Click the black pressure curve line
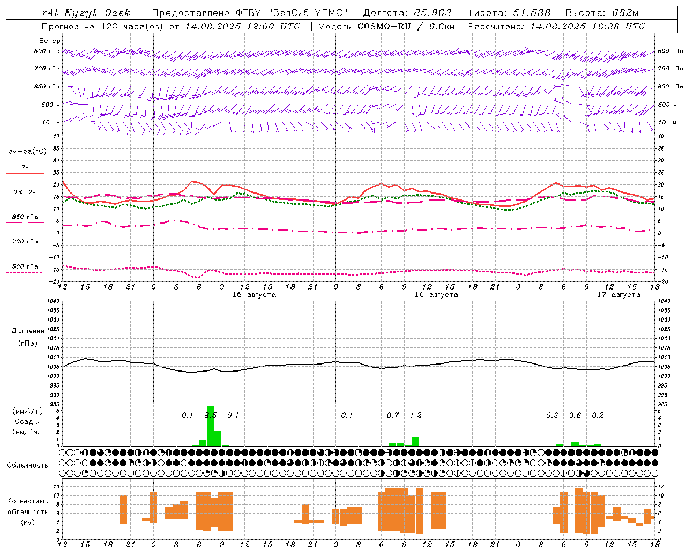Viewport: 686px width, 549px height. [359, 363]
